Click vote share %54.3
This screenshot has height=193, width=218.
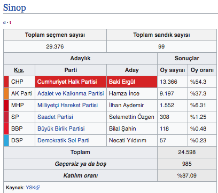(198, 82)
